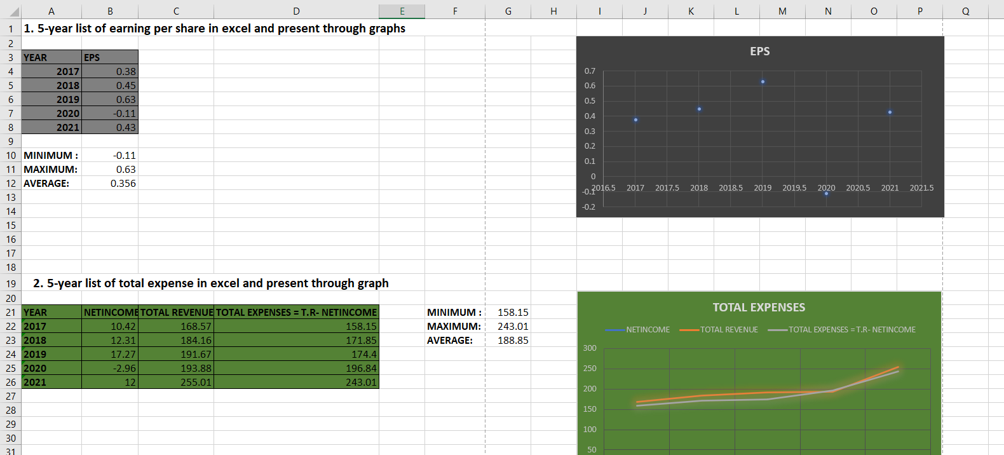Click TOTAL EXPENSES = T.R- NETINCOME header cell
Image resolution: width=1004 pixels, height=455 pixels.
(x=296, y=312)
